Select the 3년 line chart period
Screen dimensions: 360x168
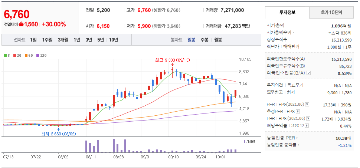point(89,40)
